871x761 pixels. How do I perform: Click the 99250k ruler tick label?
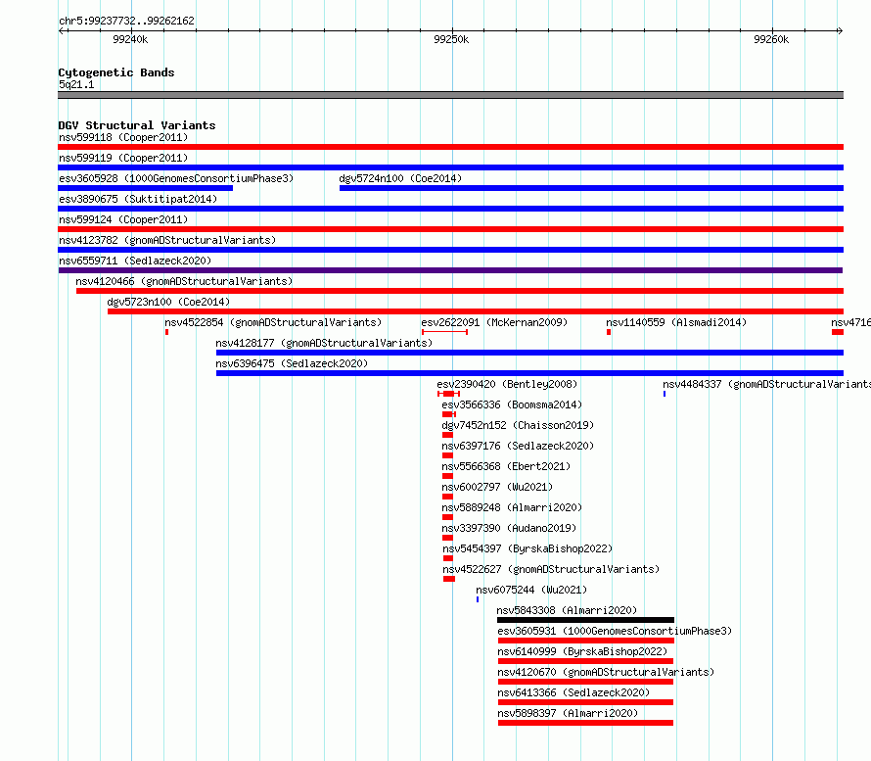click(451, 39)
